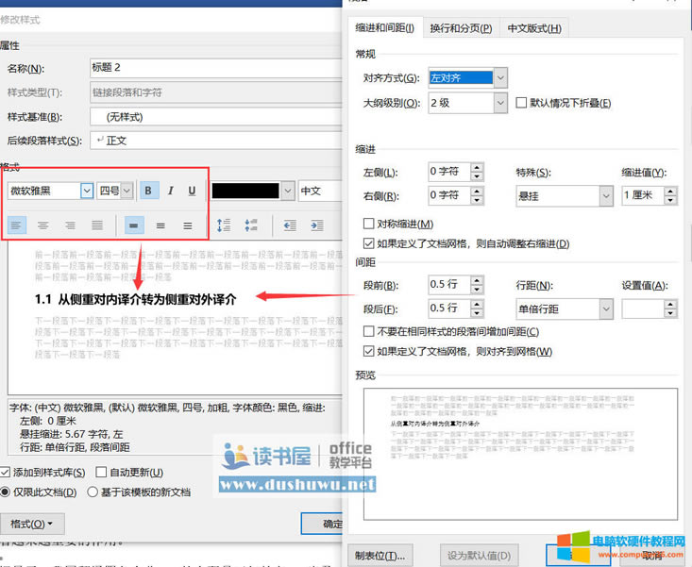The image size is (692, 567).
Task: Switch to 换行和分页 tab
Action: click(x=460, y=28)
